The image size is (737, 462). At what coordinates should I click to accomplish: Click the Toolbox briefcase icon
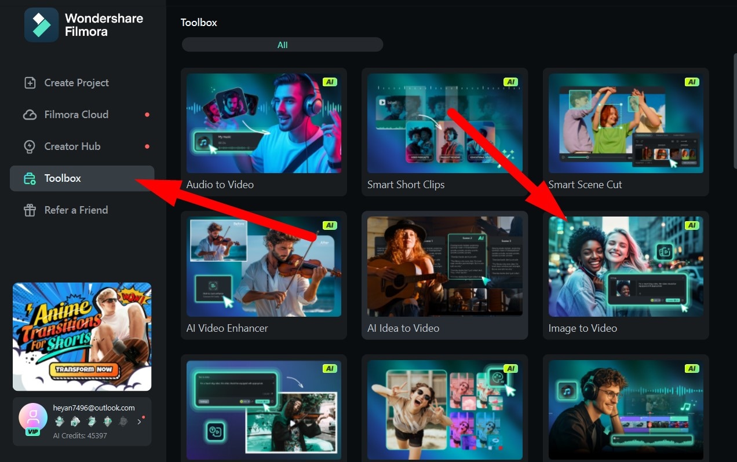pos(30,178)
